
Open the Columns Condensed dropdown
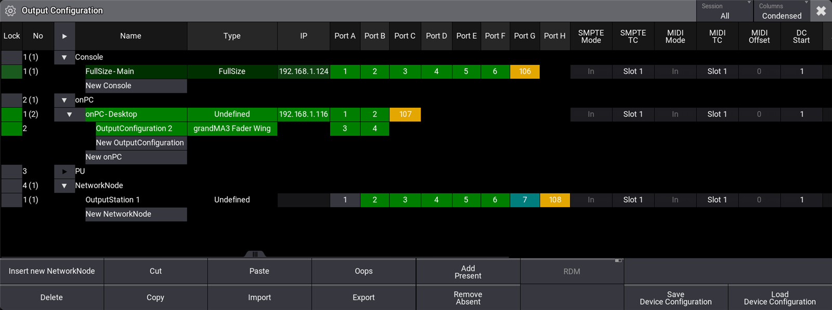pyautogui.click(x=782, y=11)
